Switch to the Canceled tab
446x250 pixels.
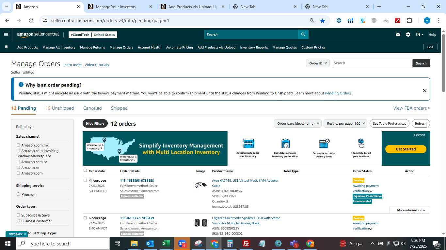pyautogui.click(x=92, y=108)
